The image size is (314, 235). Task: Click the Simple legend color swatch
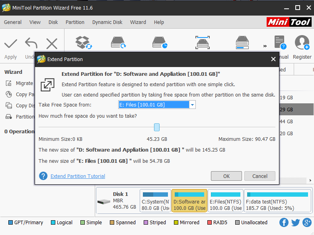click(x=82, y=222)
